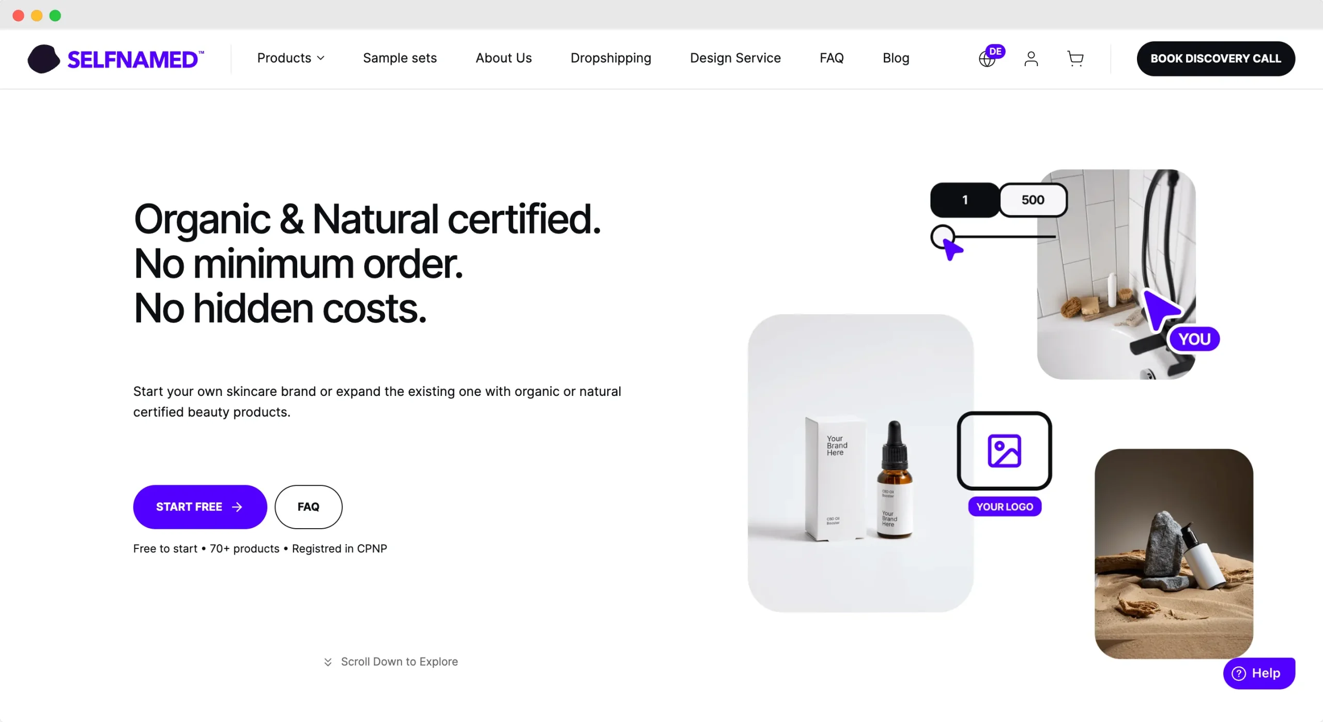Image resolution: width=1323 pixels, height=722 pixels.
Task: Open the DE language badge dropdown
Action: [995, 51]
